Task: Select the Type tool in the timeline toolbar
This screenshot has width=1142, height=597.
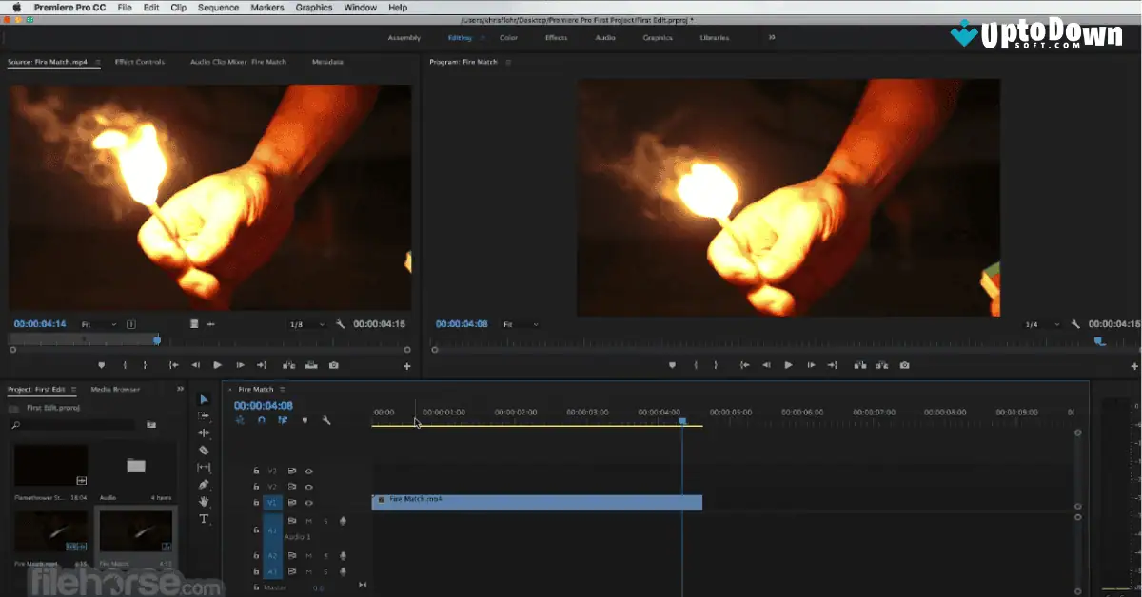Action: (x=204, y=518)
